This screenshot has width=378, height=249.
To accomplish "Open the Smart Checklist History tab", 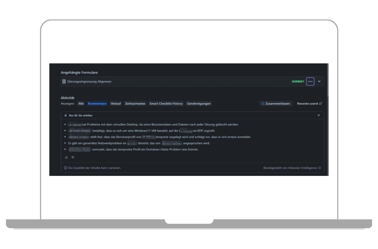I will [x=166, y=103].
